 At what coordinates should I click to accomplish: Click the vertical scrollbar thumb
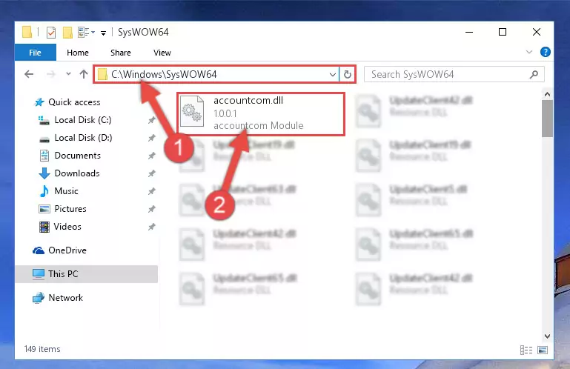click(x=547, y=119)
